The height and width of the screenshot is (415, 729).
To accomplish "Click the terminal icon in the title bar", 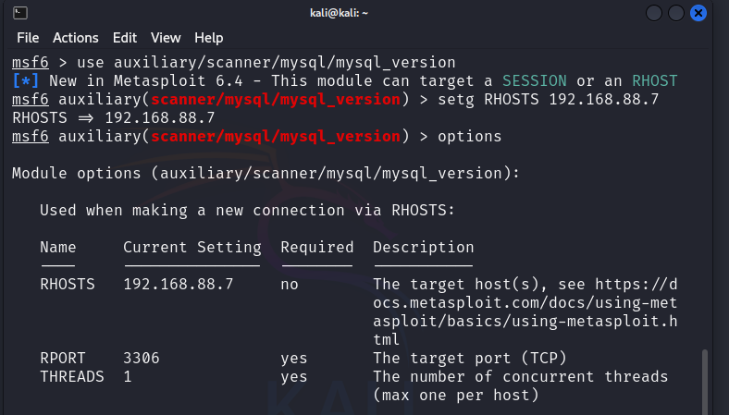I will 20,13.
